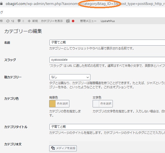Click the address bar URL text
Screen dimensions: 165x153
(85, 4)
